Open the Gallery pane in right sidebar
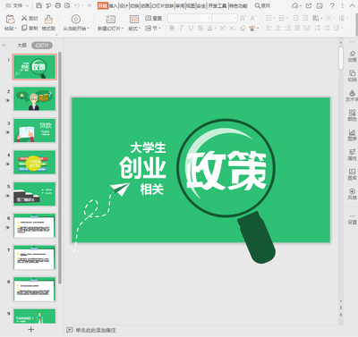The height and width of the screenshot is (337, 358). 353,174
